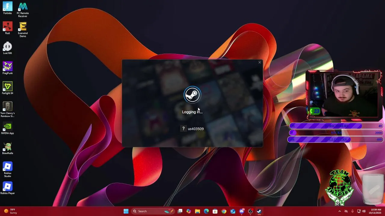Screen dimensions: 385x216
Task: Select the Rust desktop shortcut
Action: [8, 28]
